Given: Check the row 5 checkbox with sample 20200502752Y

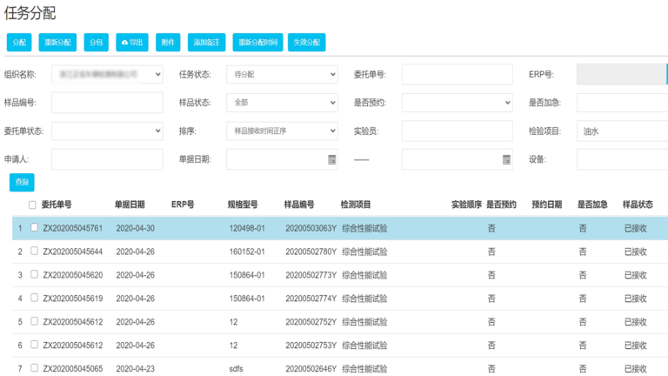Looking at the screenshot, I should pyautogui.click(x=35, y=321).
